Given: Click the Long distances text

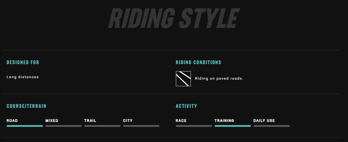Looking at the screenshot, I should pos(23,77).
